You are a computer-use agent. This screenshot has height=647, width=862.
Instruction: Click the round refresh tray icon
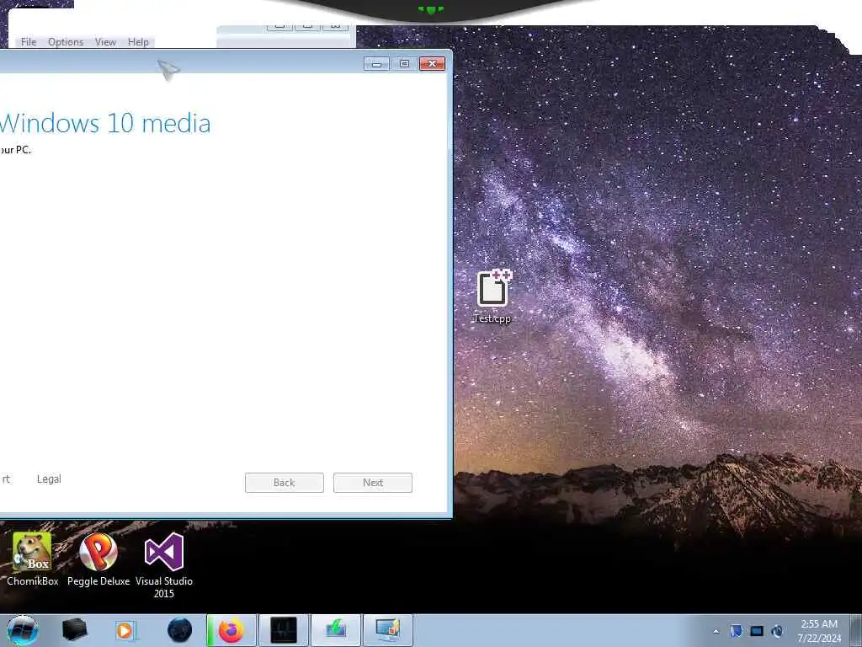(x=777, y=631)
